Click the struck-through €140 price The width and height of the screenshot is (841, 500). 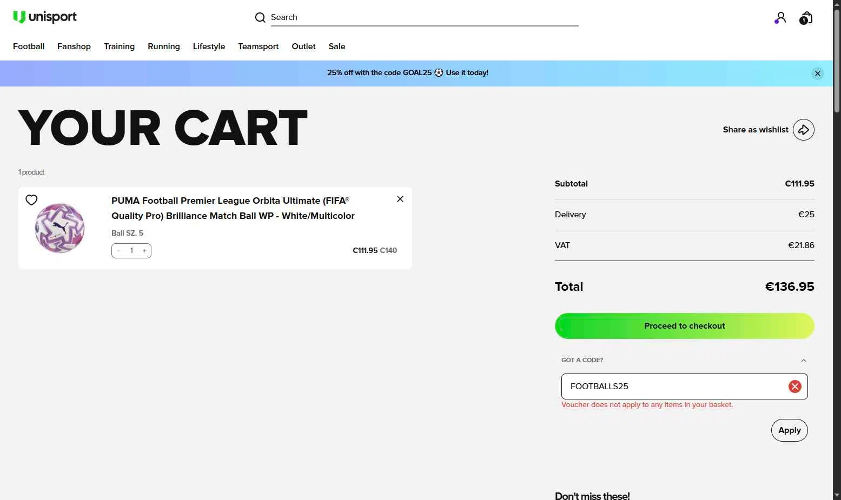coord(388,250)
